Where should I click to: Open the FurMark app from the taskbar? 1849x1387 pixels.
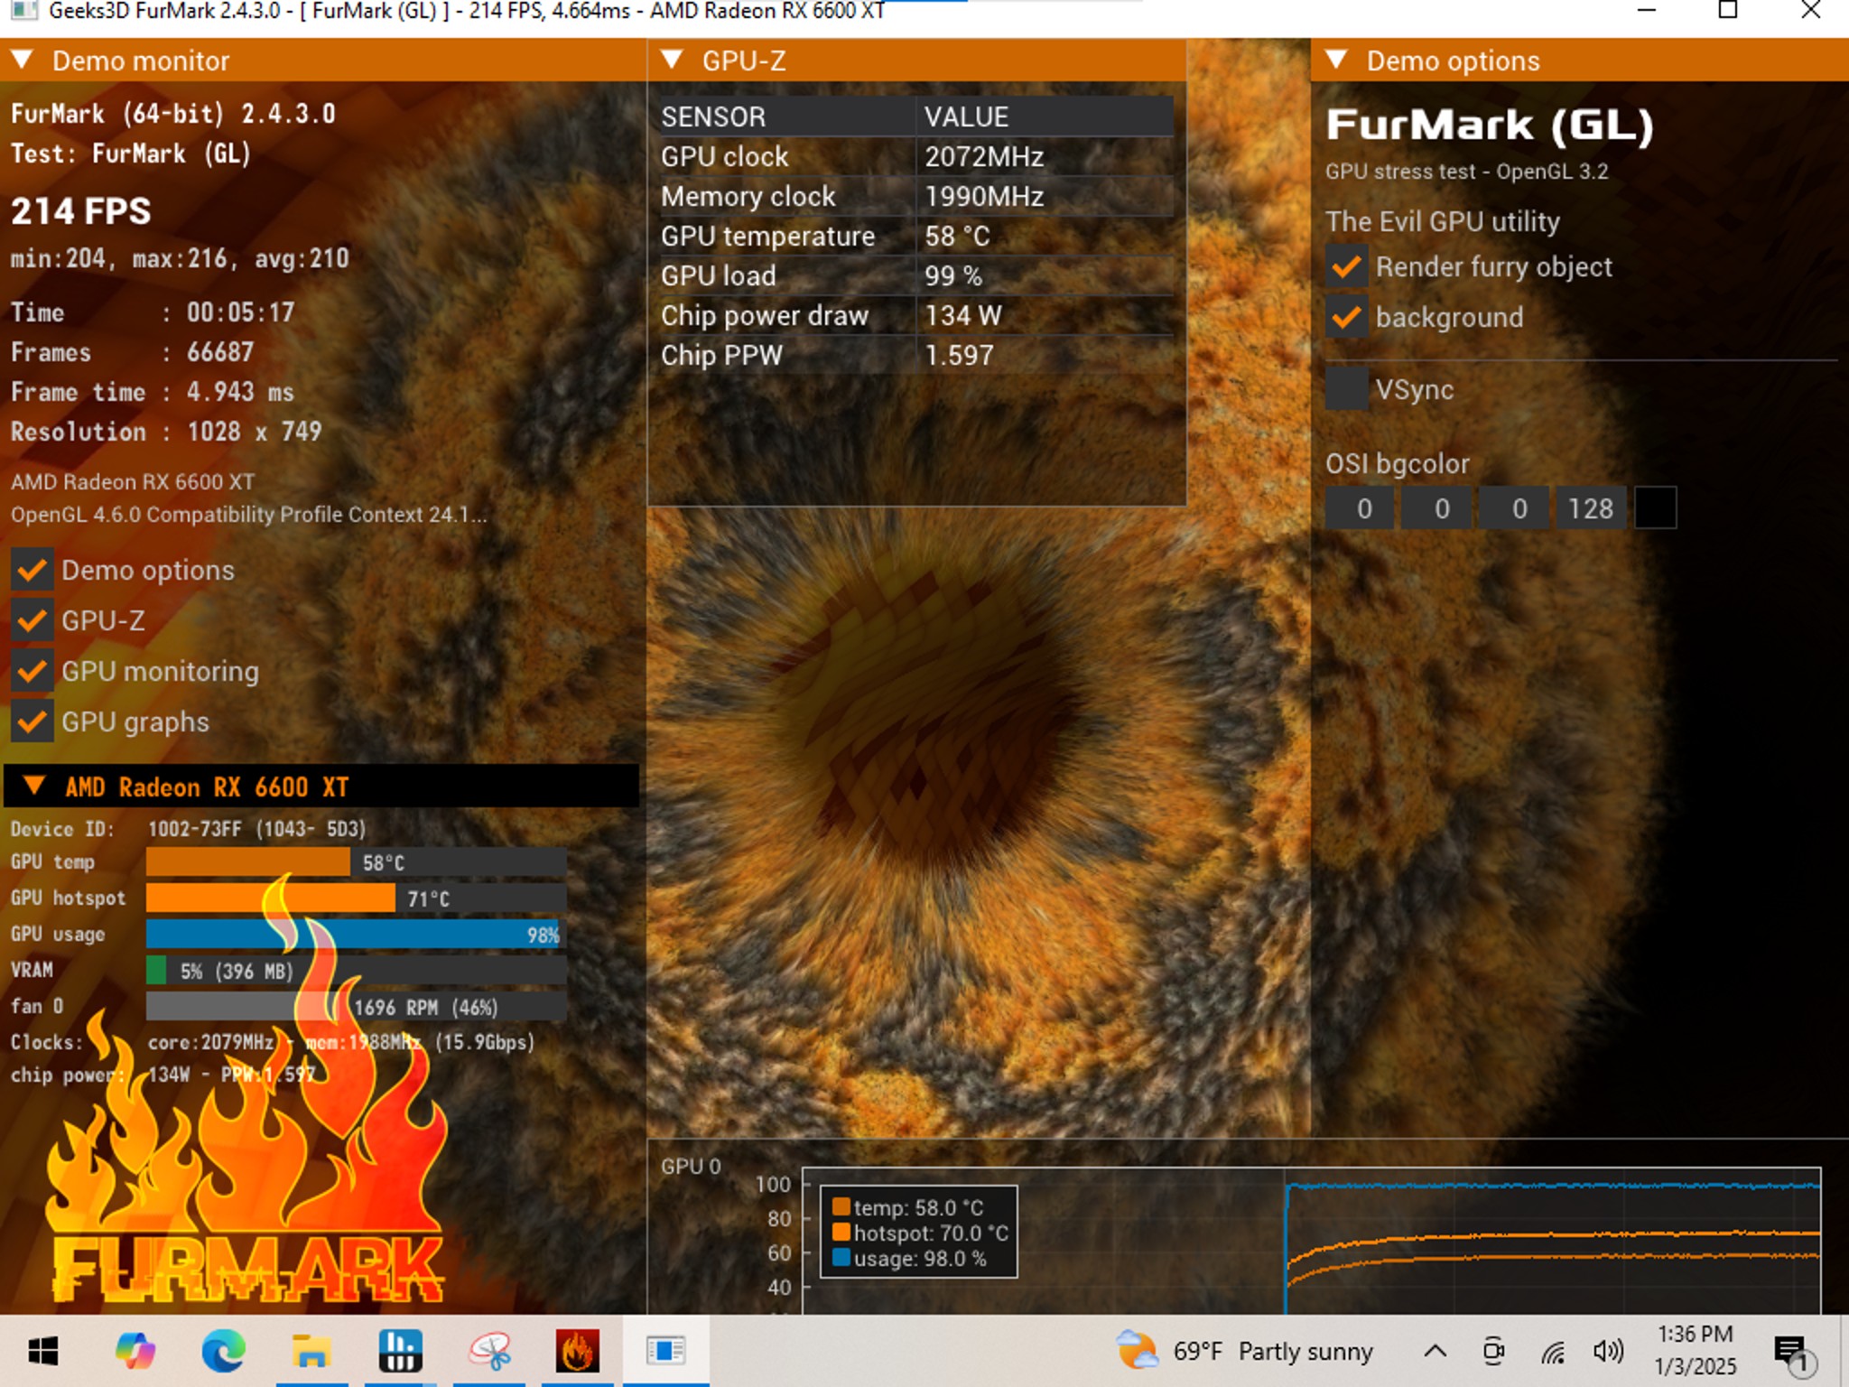[578, 1351]
